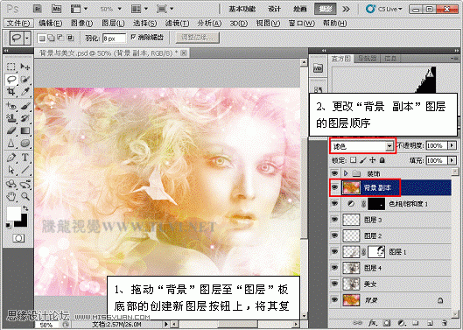The height and width of the screenshot is (330, 463).
Task: Swap foreground and background colors
Action: pos(25,208)
